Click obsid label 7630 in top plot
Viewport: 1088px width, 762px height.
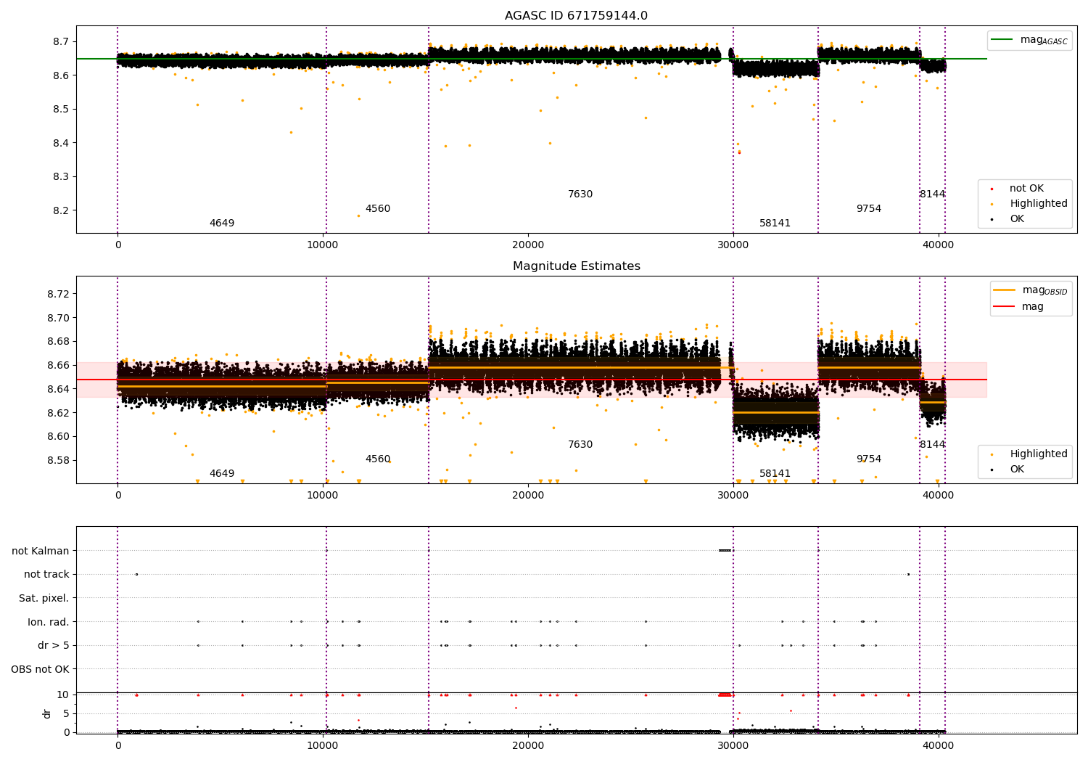(580, 194)
